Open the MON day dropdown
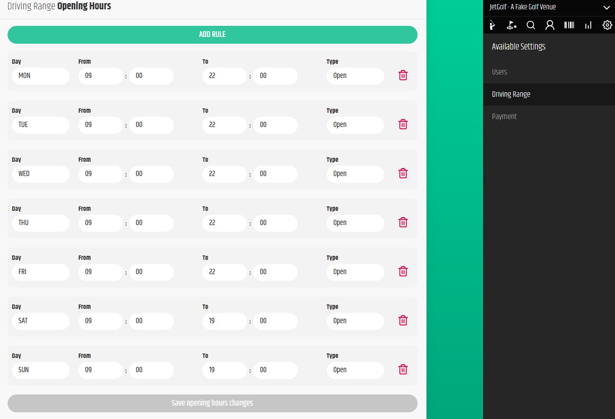615x419 pixels. coord(41,76)
